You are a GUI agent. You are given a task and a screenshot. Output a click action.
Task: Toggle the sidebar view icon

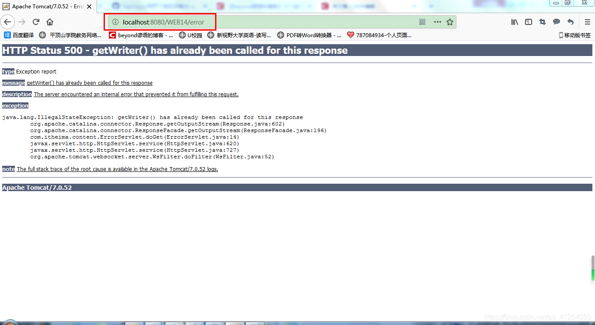click(x=529, y=22)
